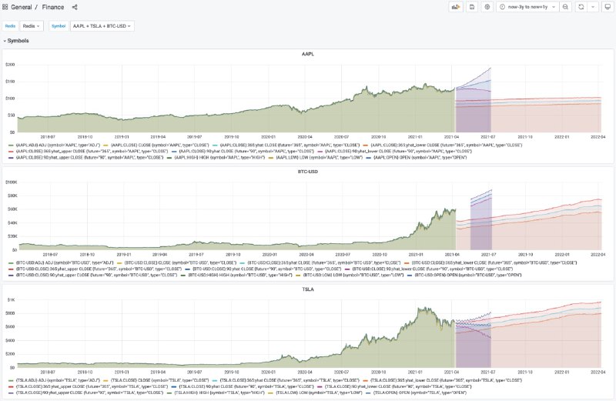
Task: Open the AAPL panel title menu
Action: (307, 54)
